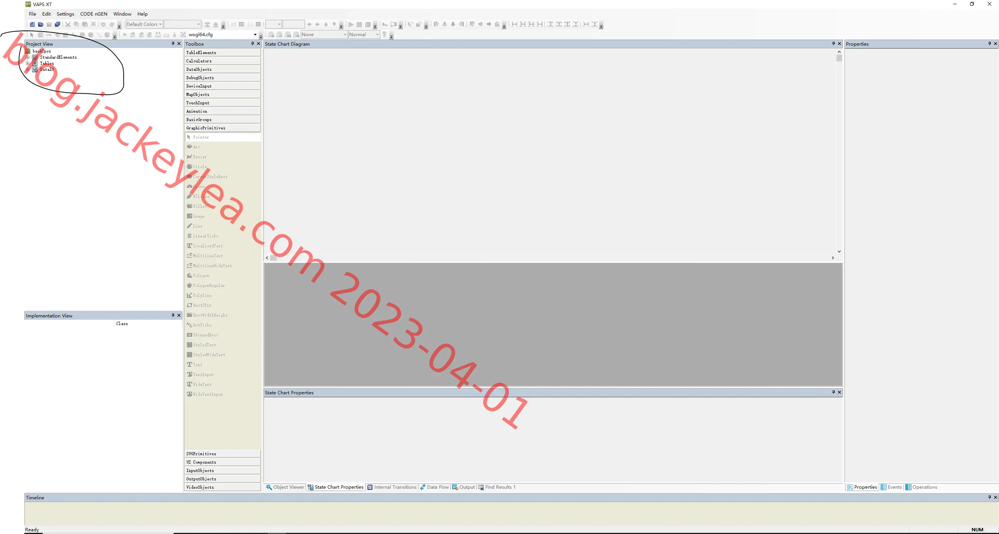The height and width of the screenshot is (534, 999).
Task: Open the SVGPrimitives toolbox category
Action: point(223,454)
